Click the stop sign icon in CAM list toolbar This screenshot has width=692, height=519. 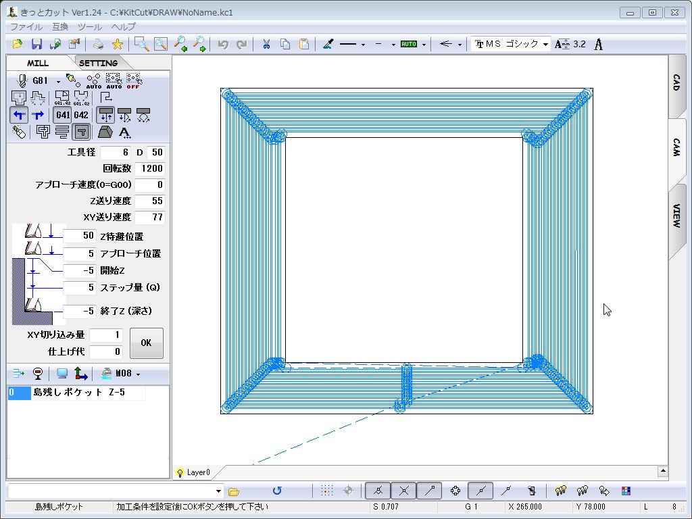point(38,374)
